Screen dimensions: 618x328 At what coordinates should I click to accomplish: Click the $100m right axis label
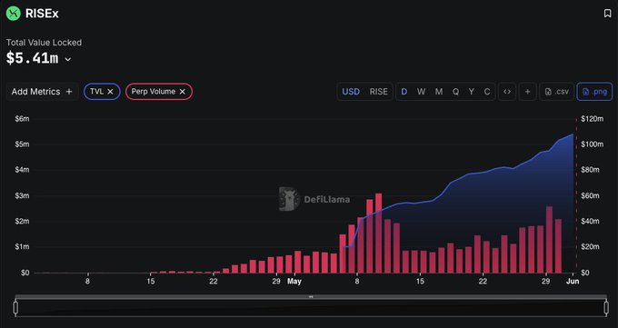click(x=592, y=144)
